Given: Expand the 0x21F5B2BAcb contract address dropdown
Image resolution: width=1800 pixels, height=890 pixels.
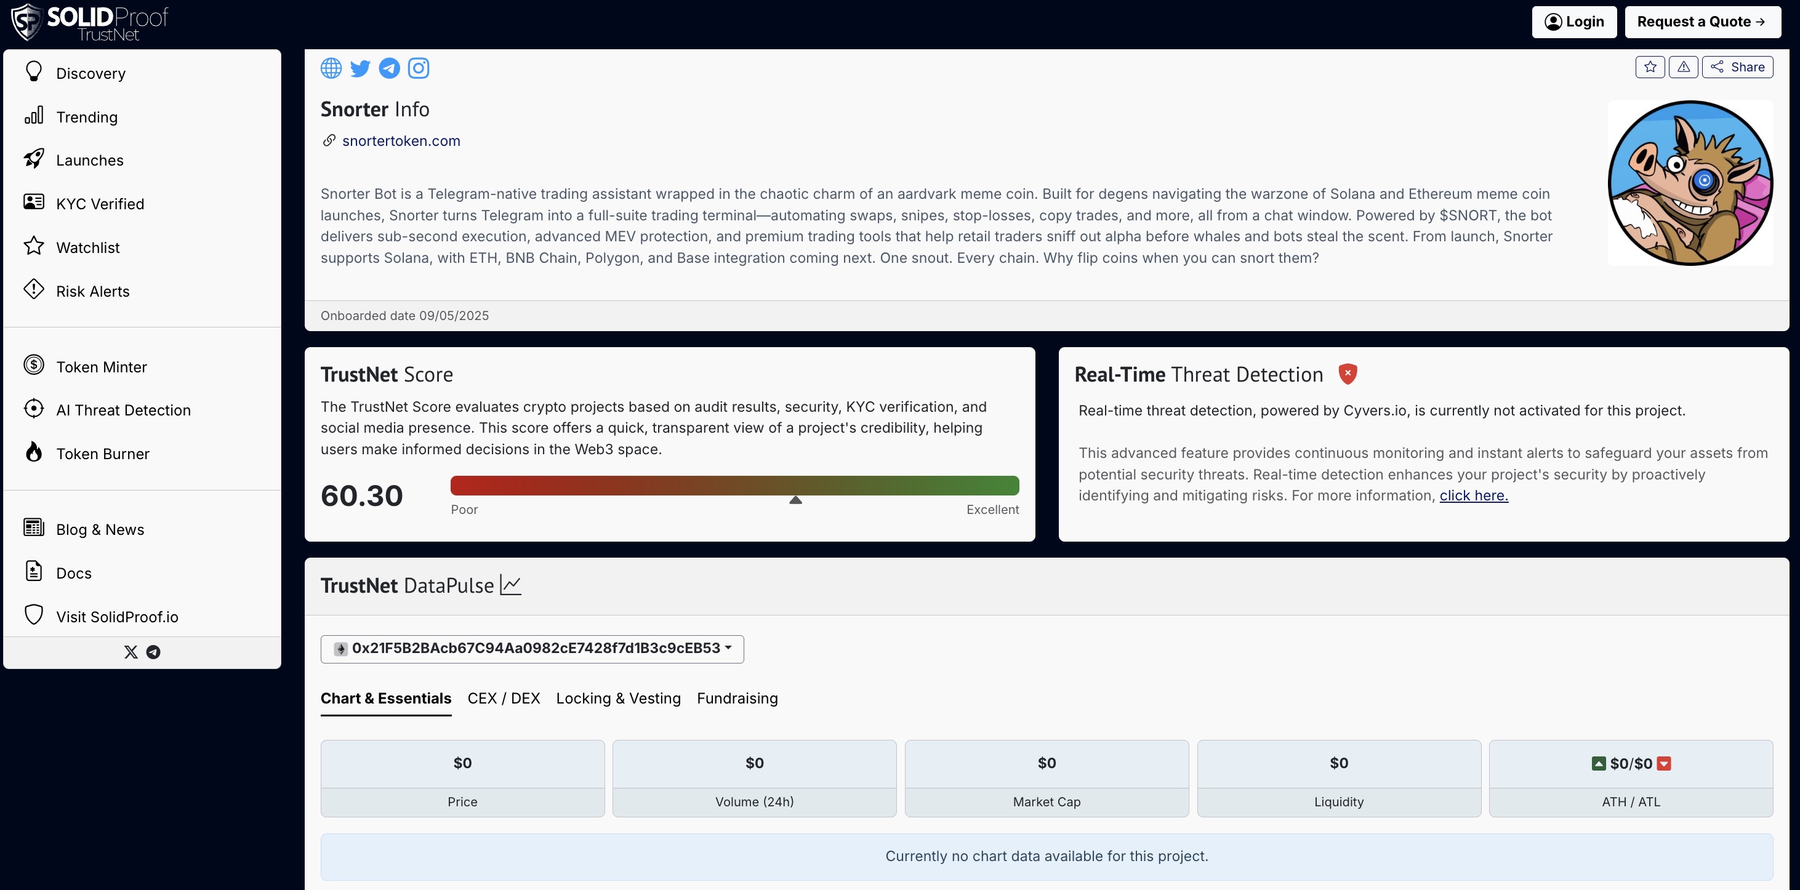Looking at the screenshot, I should coord(532,648).
